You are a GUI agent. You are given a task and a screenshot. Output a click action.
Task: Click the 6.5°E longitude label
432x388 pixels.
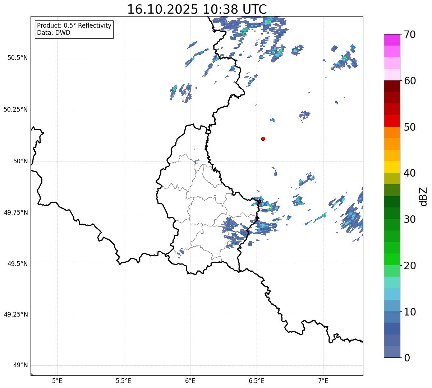(257, 381)
